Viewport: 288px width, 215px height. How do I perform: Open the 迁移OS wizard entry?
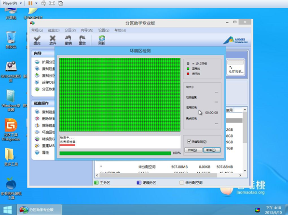tap(45, 82)
